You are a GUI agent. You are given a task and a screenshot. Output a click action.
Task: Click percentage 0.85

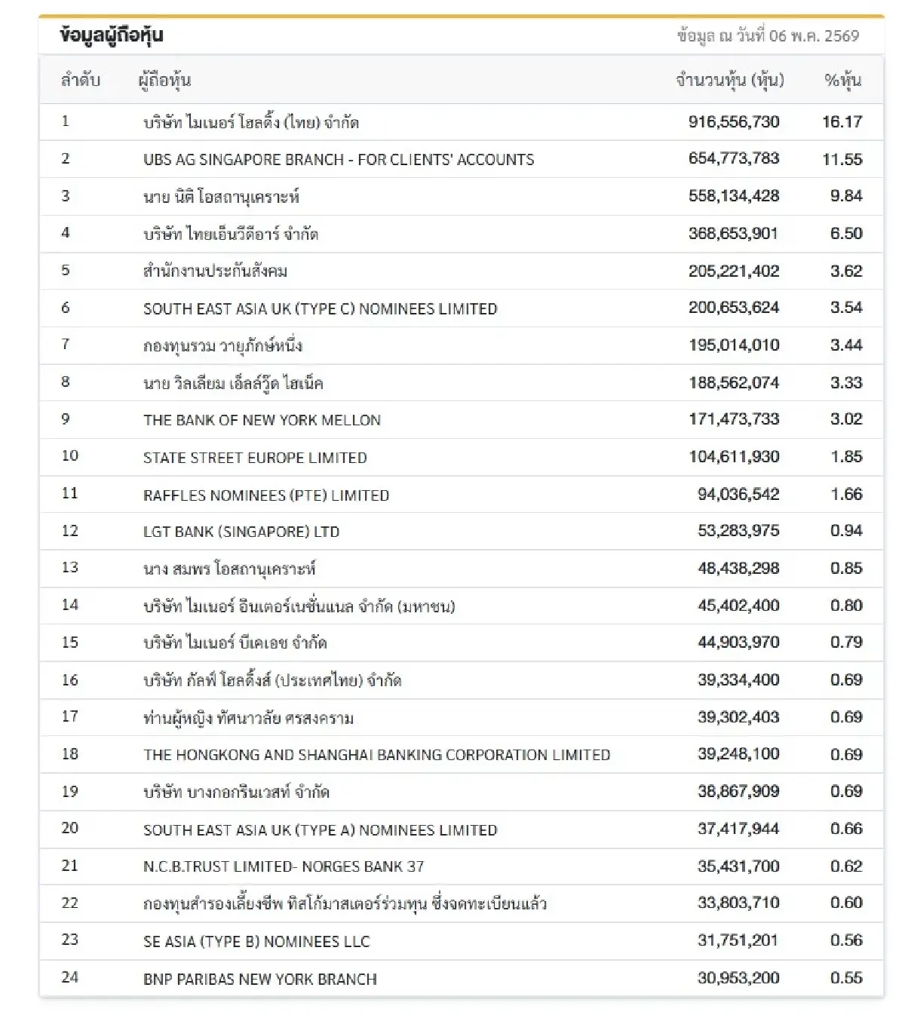[x=846, y=568]
